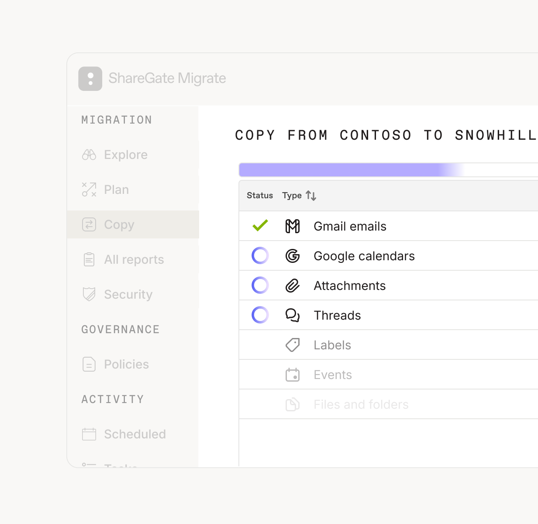Click the MIGRATION section heading
This screenshot has height=524, width=538.
click(x=117, y=120)
